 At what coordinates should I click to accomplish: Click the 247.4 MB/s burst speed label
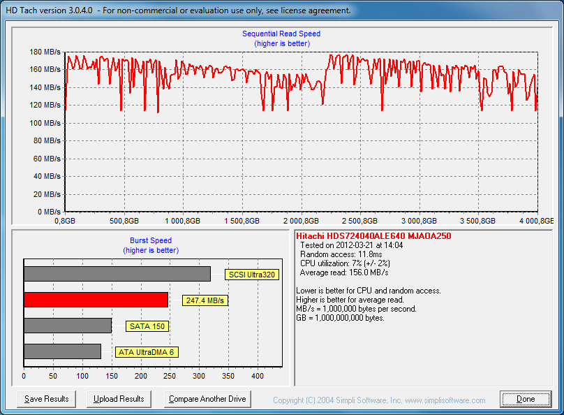[205, 300]
